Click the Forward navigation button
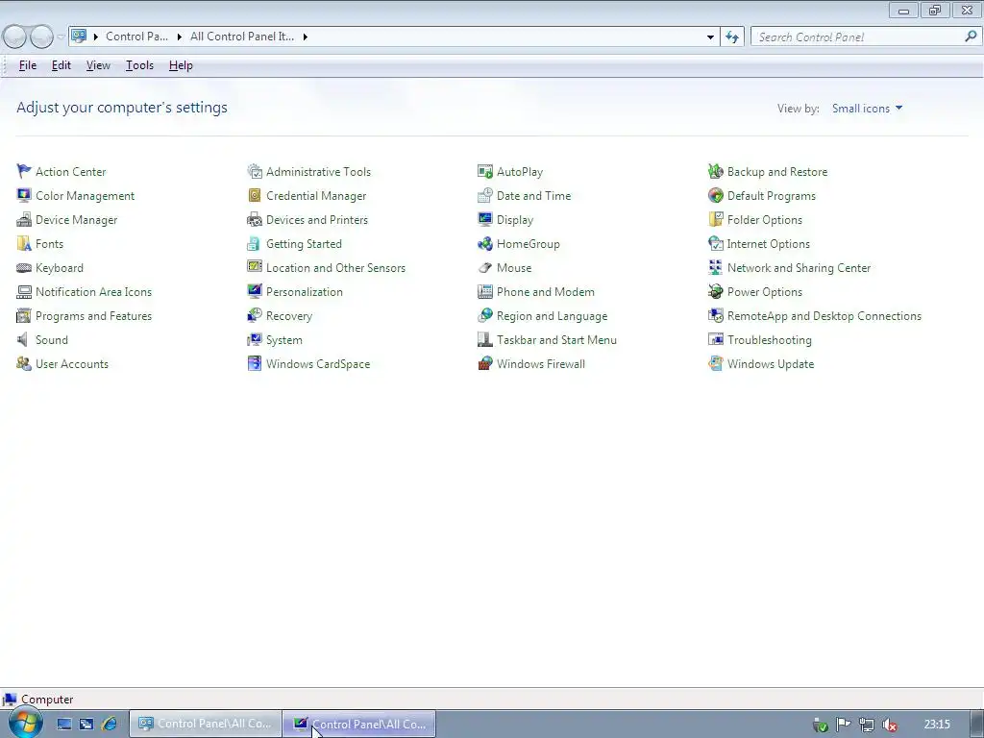The width and height of the screenshot is (984, 738). coord(42,37)
